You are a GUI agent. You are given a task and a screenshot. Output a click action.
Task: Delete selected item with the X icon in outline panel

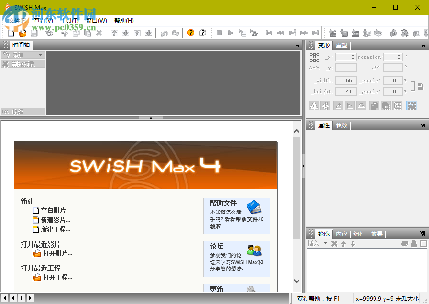[333, 243]
